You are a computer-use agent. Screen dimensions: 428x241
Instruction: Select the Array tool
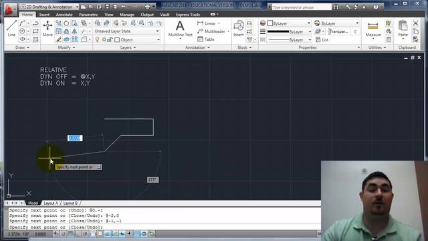(74, 39)
